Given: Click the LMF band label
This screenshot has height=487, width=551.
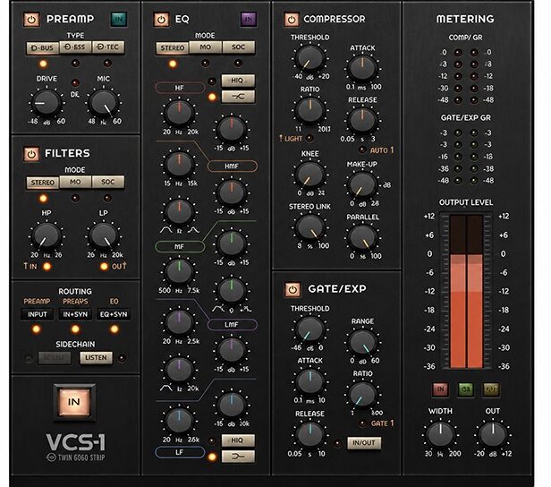Looking at the screenshot, I should click(x=232, y=325).
